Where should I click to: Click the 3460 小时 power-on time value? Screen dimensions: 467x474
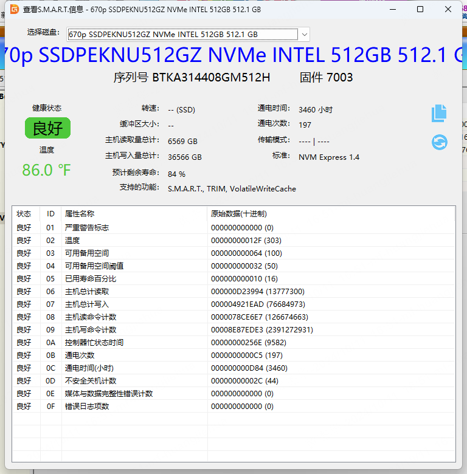coord(316,109)
